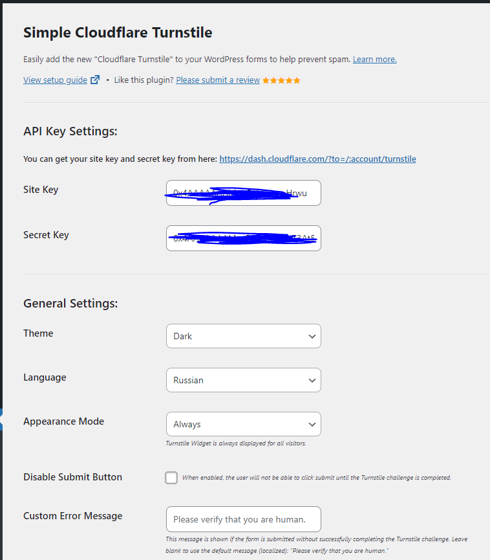Focus the Secret Key input field

[244, 238]
